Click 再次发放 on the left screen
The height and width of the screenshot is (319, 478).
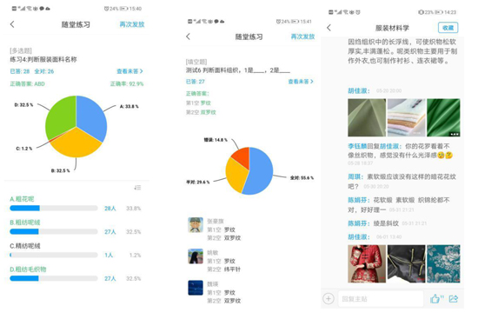tap(132, 24)
